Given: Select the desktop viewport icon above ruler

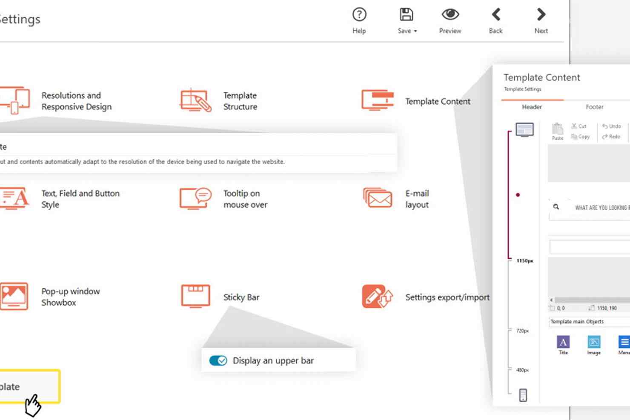Looking at the screenshot, I should [x=524, y=129].
